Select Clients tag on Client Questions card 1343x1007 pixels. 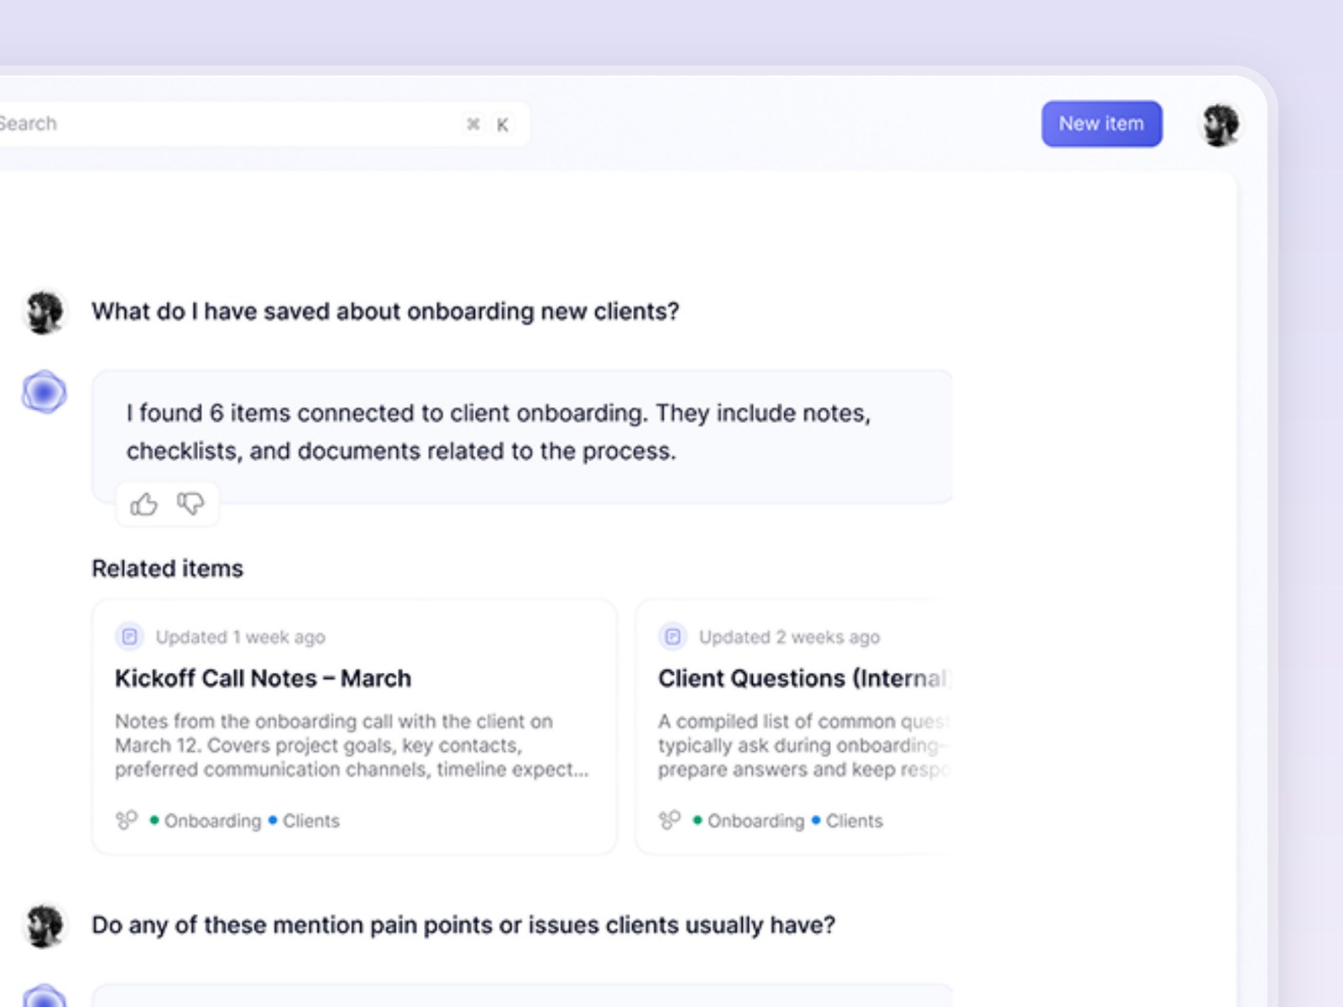point(847,821)
